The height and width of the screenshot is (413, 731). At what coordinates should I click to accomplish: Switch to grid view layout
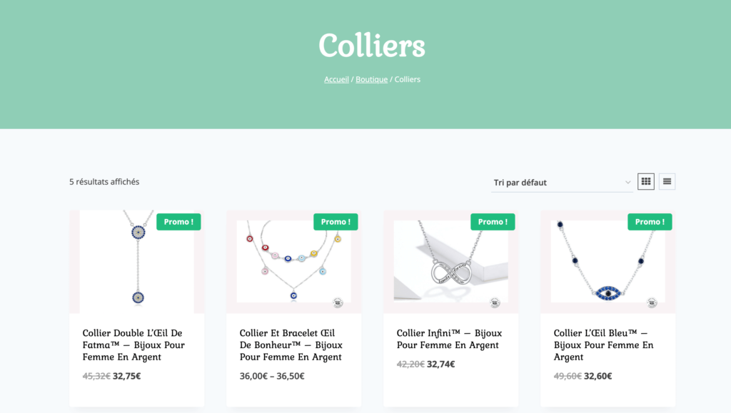click(x=646, y=182)
